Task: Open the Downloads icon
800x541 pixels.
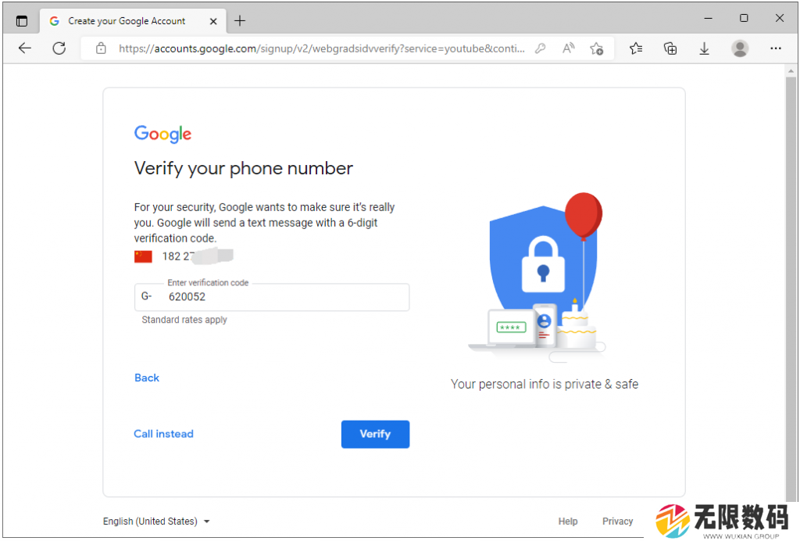Action: 704,48
